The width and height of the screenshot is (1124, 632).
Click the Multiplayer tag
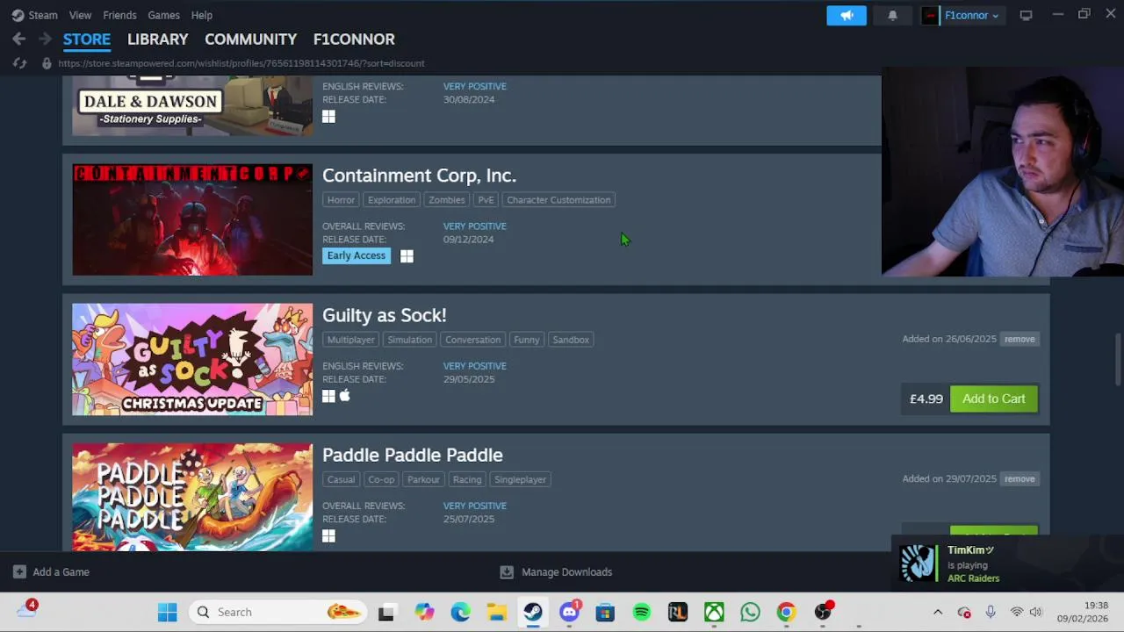pyautogui.click(x=350, y=340)
